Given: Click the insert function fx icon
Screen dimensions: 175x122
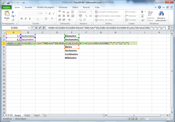Looking at the screenshot, I should point(44,28).
